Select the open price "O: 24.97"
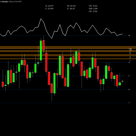Image resolution: width=136 pixels, height=136 pixels. [x=50, y=6]
